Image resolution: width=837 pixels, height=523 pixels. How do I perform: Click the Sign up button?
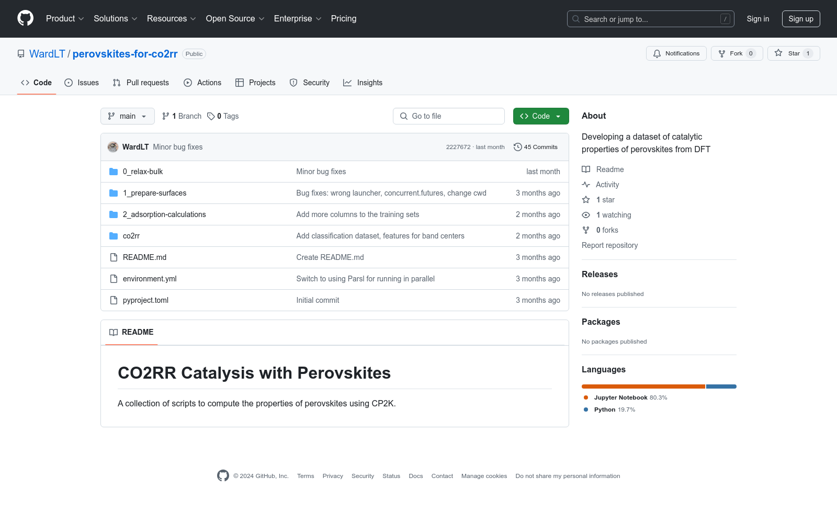tap(801, 19)
